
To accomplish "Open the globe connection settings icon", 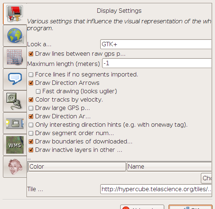I will [15, 36].
